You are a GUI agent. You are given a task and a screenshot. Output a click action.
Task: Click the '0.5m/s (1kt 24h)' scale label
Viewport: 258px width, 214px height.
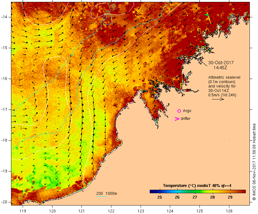point(222,95)
